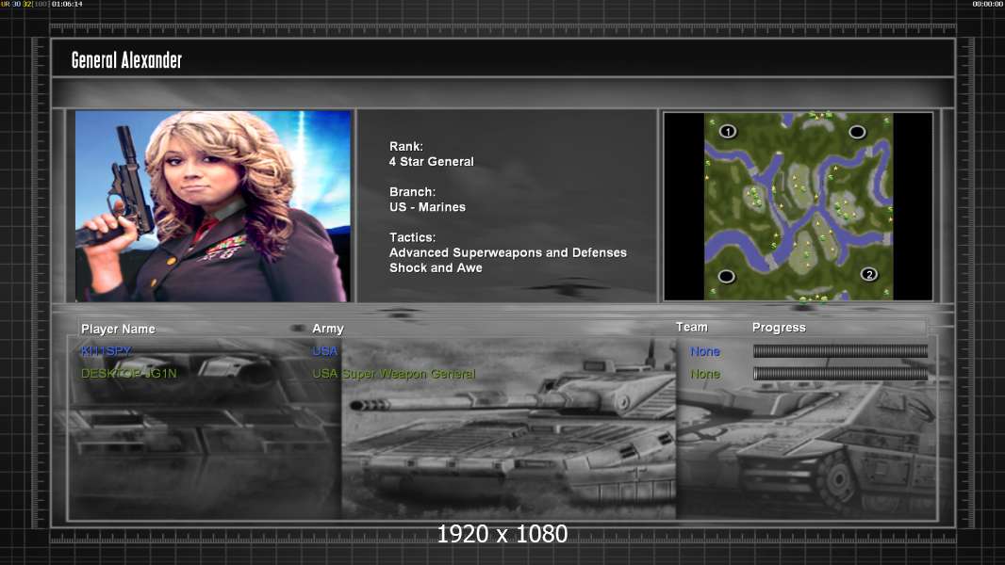This screenshot has height=565, width=1005.
Task: Click the "Shock and Awe" tactics line
Action: click(436, 268)
